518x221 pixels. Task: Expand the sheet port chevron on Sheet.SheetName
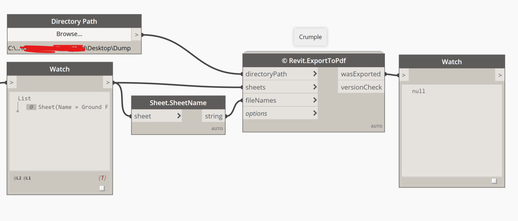pos(179,116)
